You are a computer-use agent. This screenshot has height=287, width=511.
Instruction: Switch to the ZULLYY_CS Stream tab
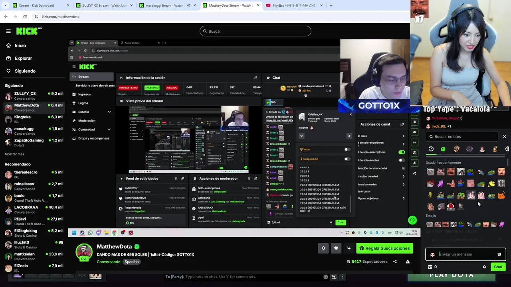click(x=104, y=6)
